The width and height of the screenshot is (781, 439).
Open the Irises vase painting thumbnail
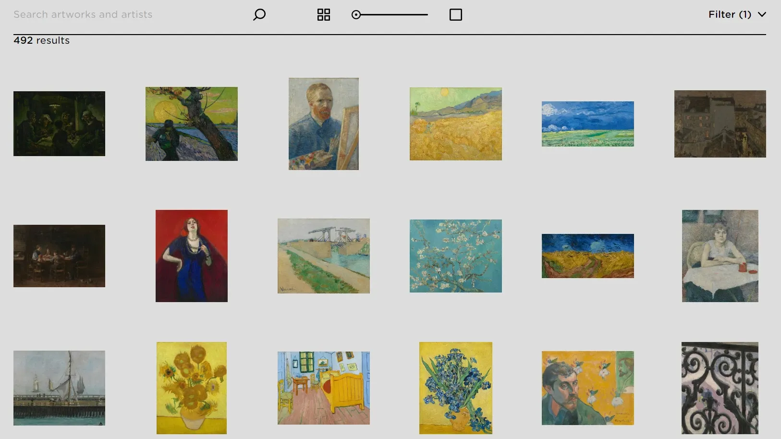455,388
